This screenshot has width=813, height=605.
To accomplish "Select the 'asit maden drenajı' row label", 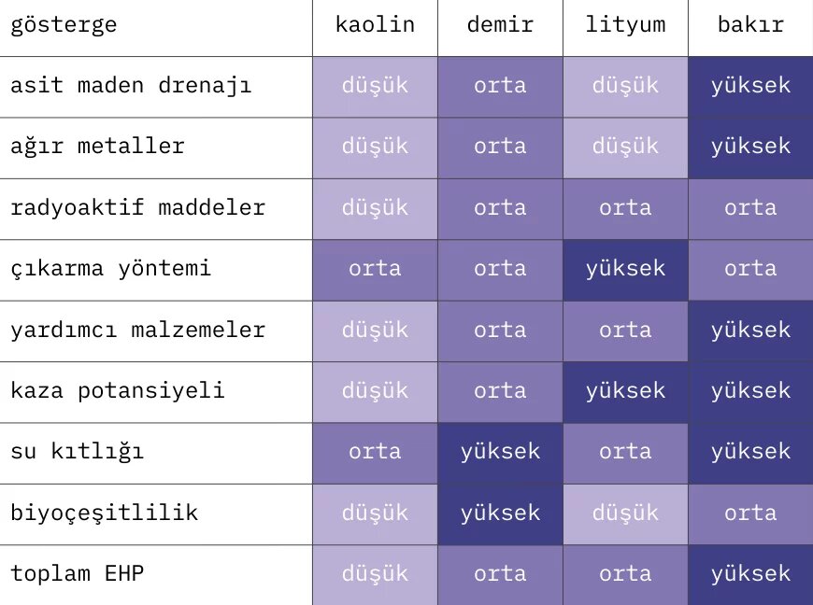I will point(131,86).
